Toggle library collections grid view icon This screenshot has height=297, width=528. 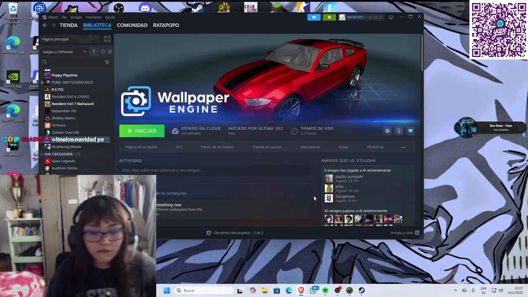[107, 39]
